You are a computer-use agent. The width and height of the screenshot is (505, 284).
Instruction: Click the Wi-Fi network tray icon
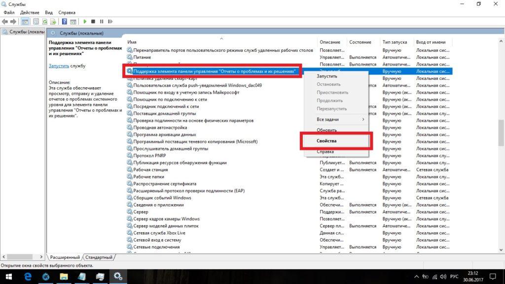pyautogui.click(x=434, y=277)
